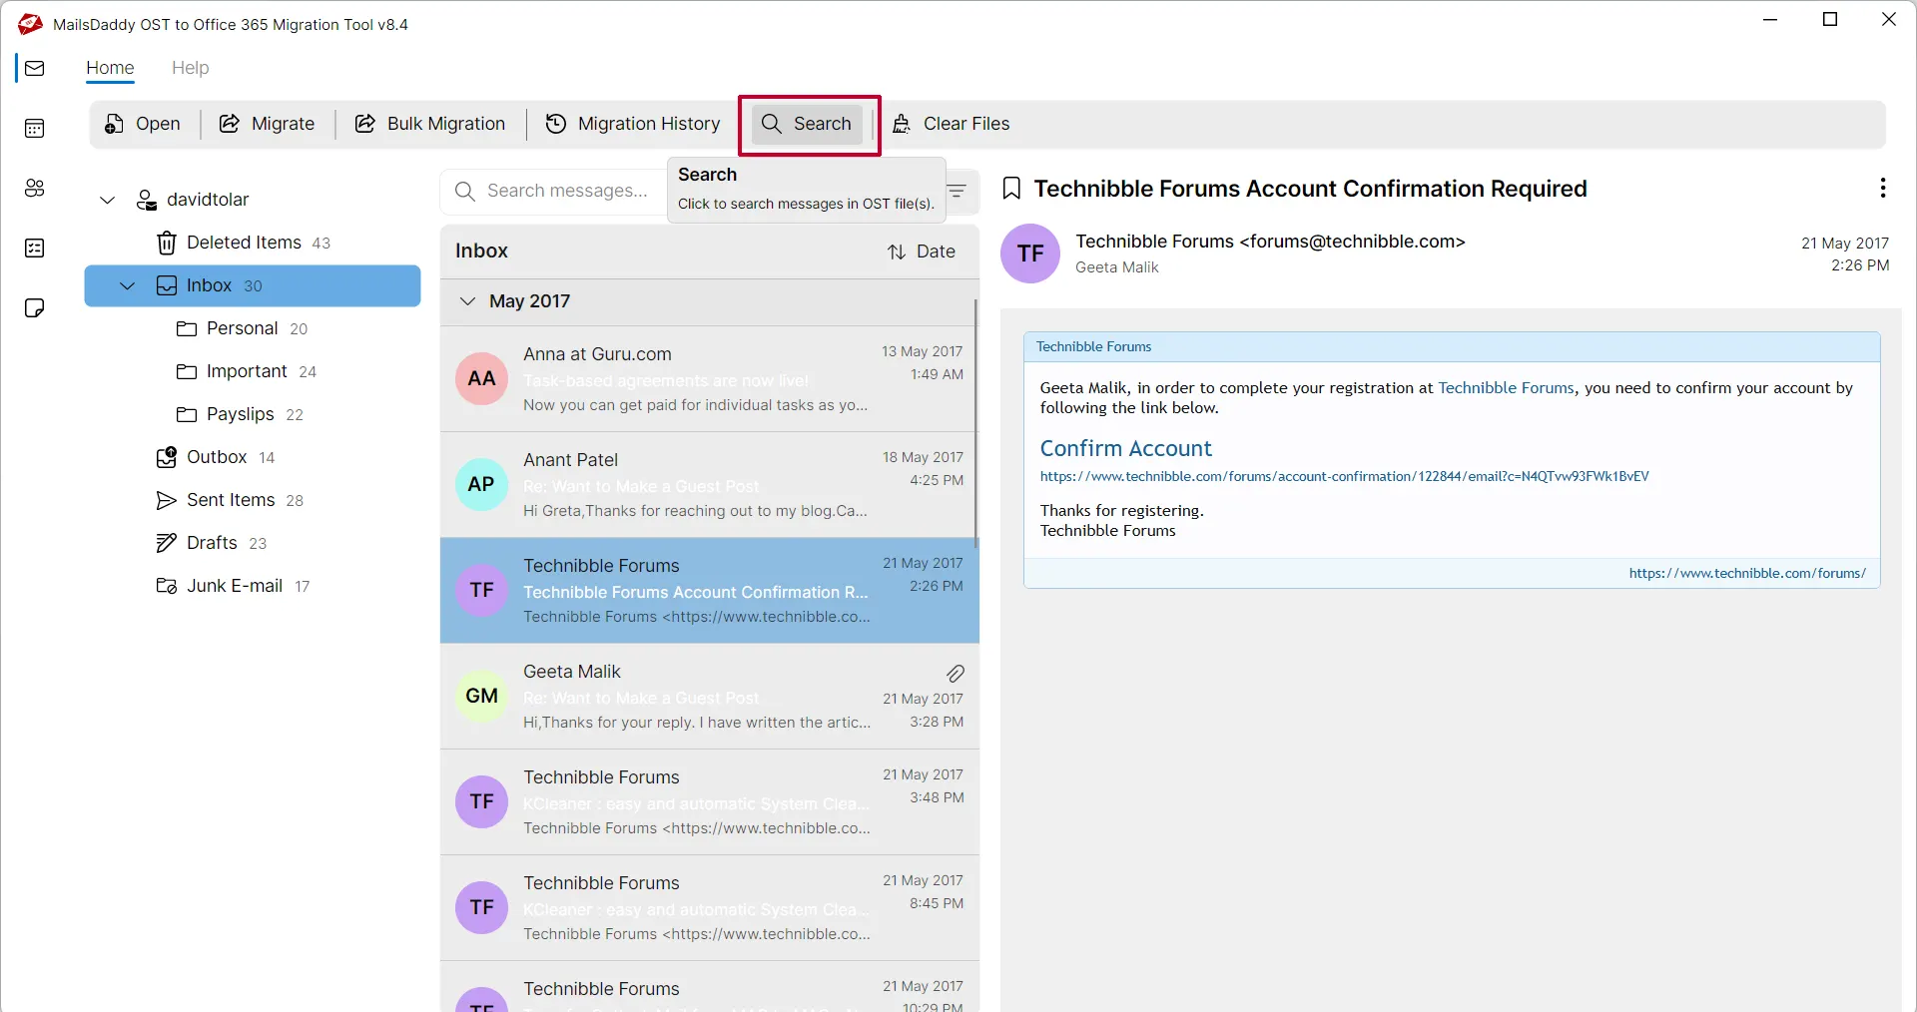Collapse the Inbox folder subtree

128,286
